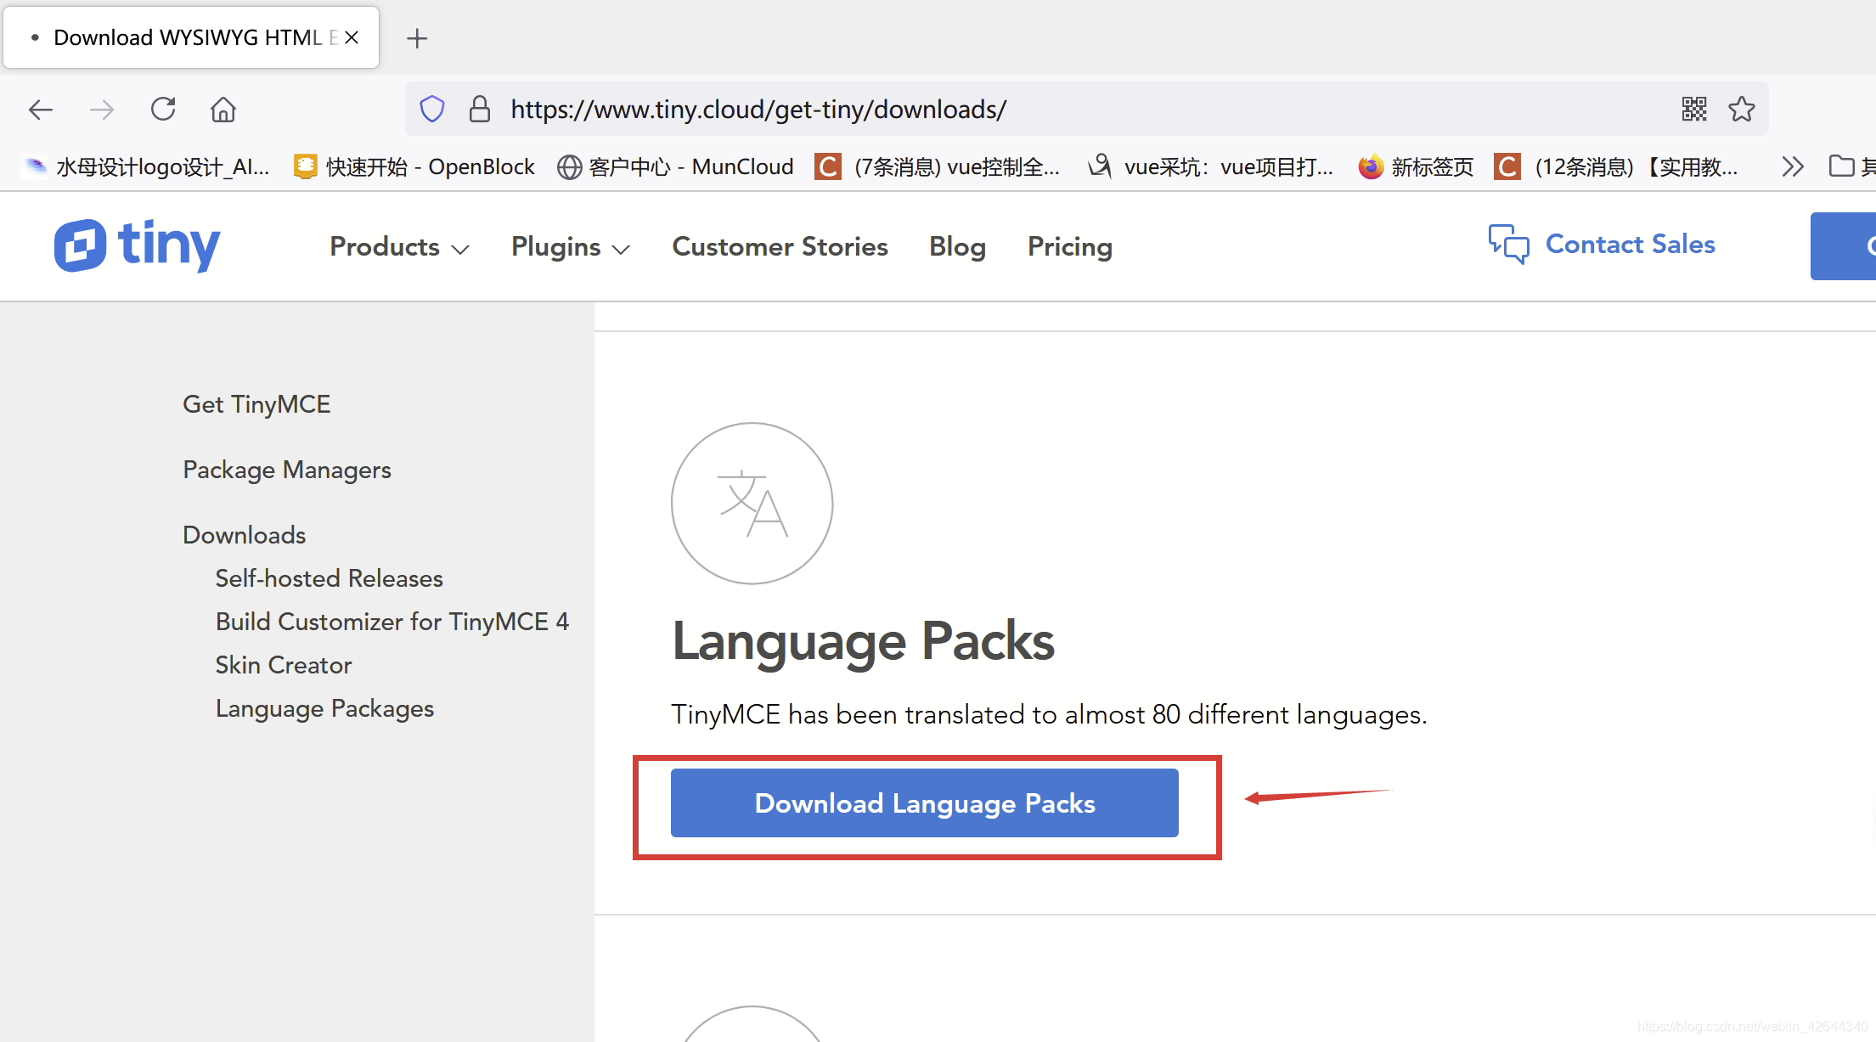Image resolution: width=1876 pixels, height=1042 pixels.
Task: Click the blue button at header right edge
Action: coord(1843,245)
